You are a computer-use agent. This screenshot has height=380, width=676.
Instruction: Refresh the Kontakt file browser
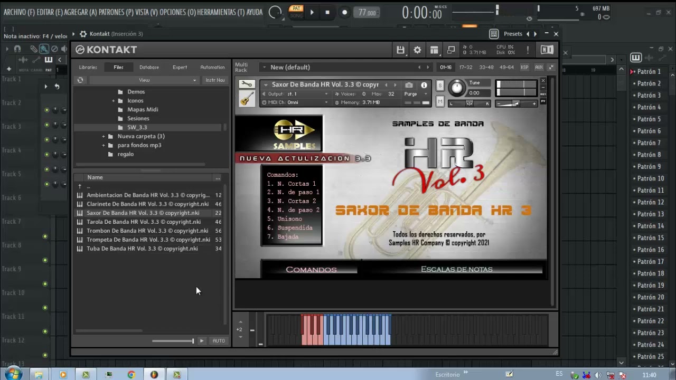[80, 80]
